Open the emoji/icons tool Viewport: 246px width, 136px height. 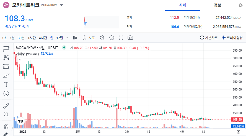(6, 94)
